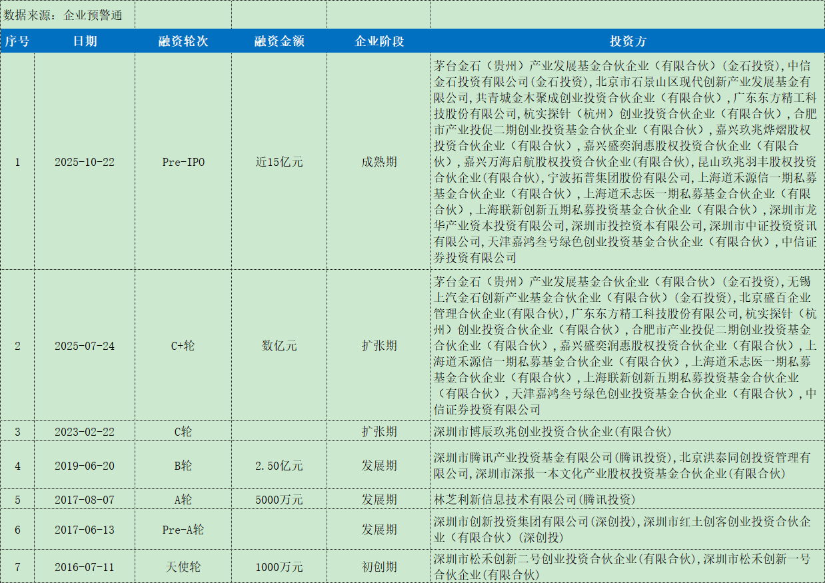Viewport: 825px width, 583px height.
Task: Select the 序号 header cell
Action: click(x=17, y=41)
